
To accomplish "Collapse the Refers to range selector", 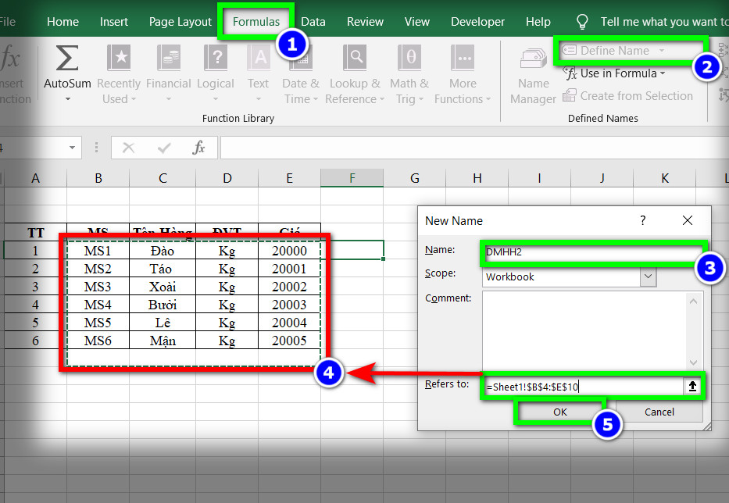I will click(692, 387).
